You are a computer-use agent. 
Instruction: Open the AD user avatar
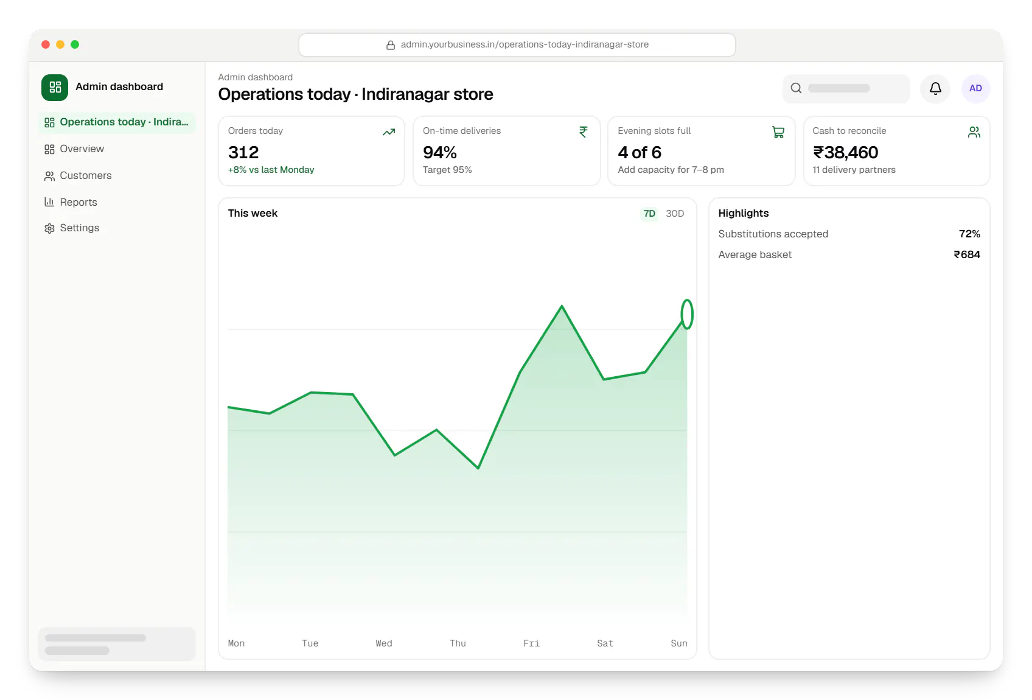[975, 88]
